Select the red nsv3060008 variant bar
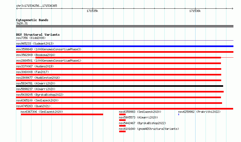 [x=119, y=75]
